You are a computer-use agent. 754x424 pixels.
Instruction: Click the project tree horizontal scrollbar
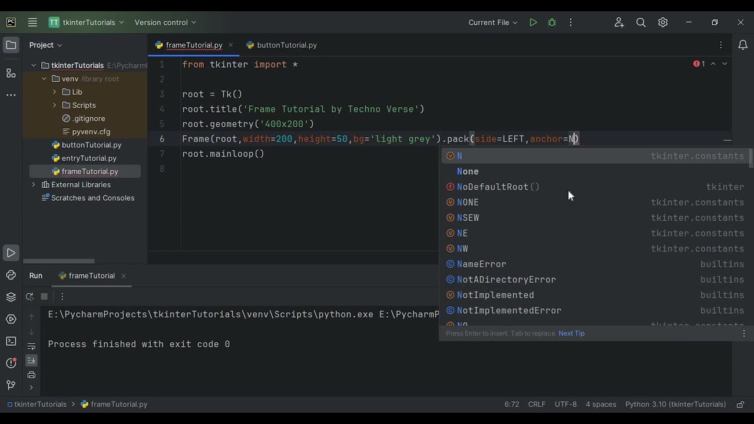pos(59,261)
